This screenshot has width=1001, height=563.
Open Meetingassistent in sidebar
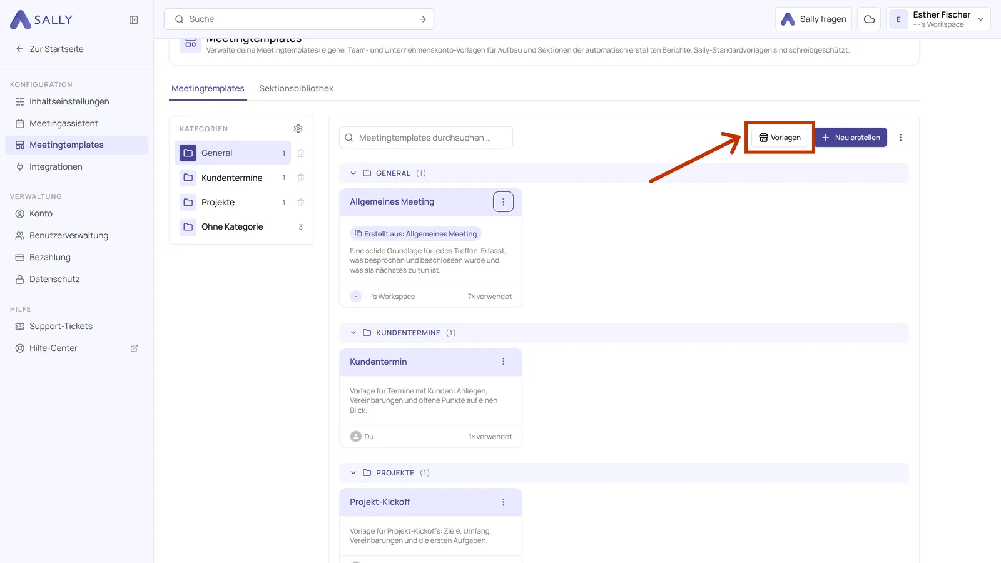point(76,124)
